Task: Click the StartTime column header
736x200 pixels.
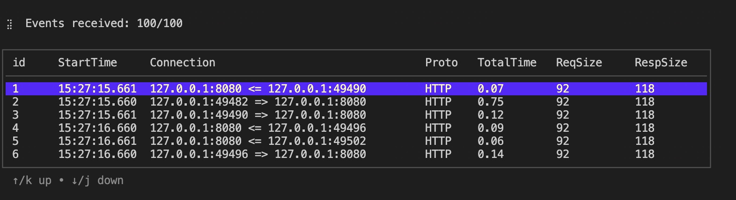Action: [x=87, y=63]
